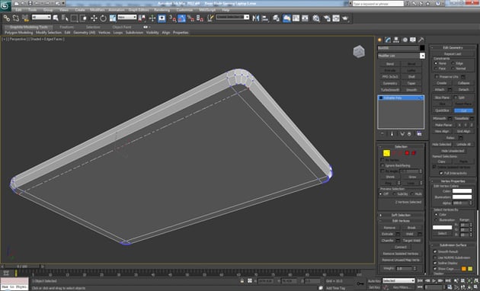Click the Go to Start playback button
480x291 pixels.
tap(421, 280)
